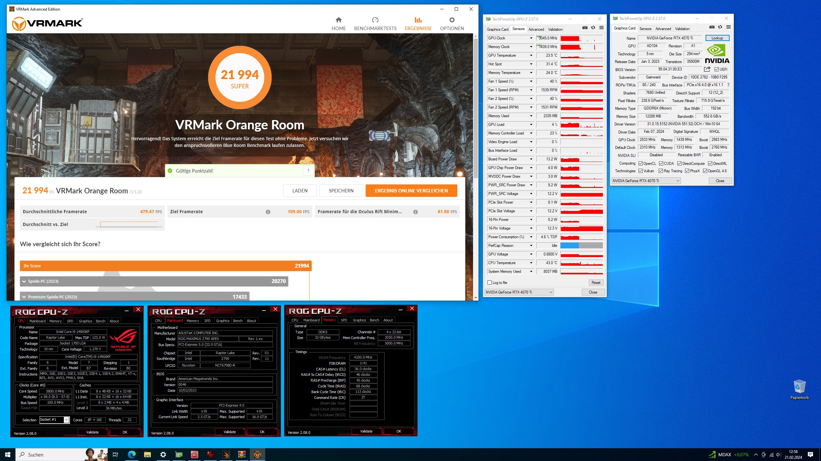
Task: Open the GPU Temperature sensor dropdown
Action: coord(531,55)
